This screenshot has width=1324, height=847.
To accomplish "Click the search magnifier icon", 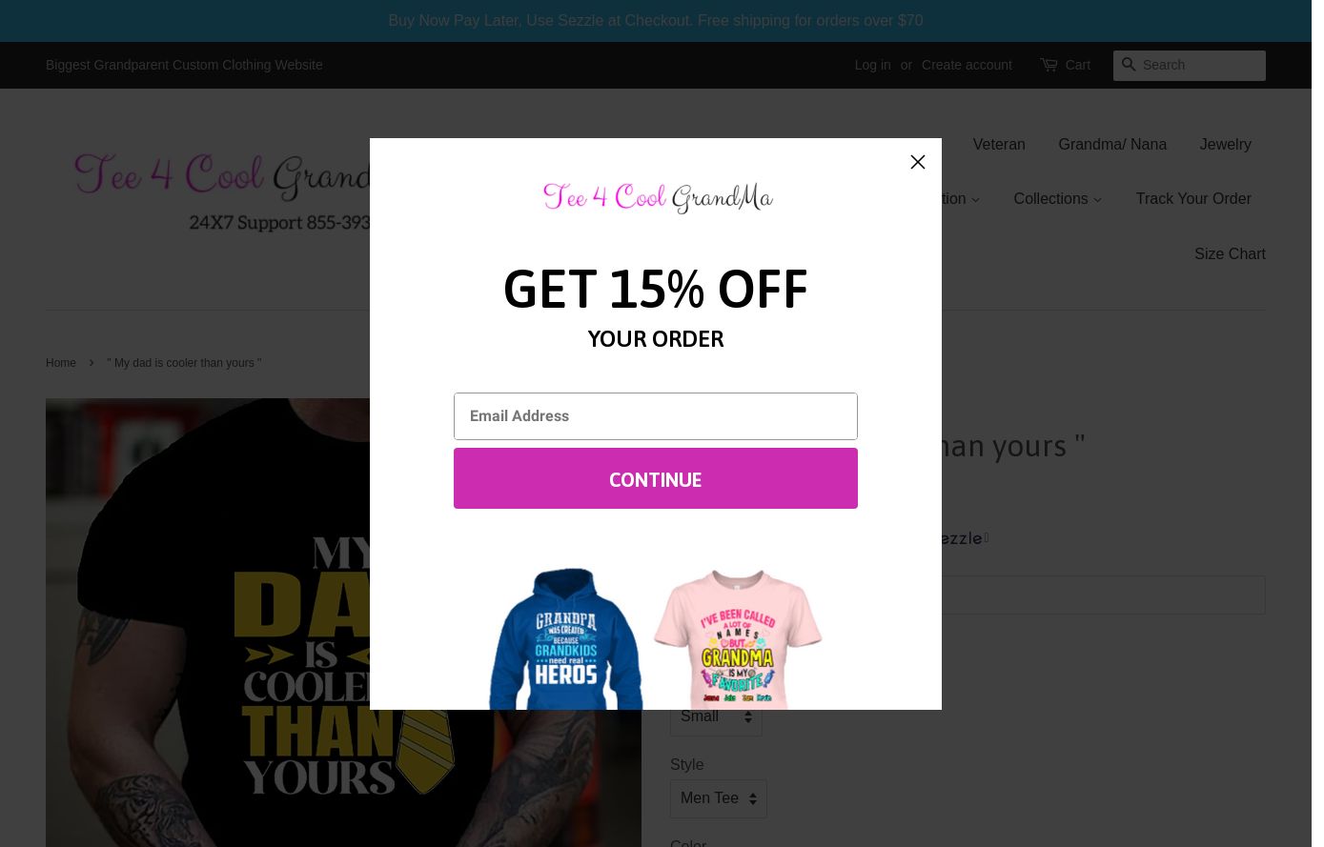I will (x=1129, y=65).
